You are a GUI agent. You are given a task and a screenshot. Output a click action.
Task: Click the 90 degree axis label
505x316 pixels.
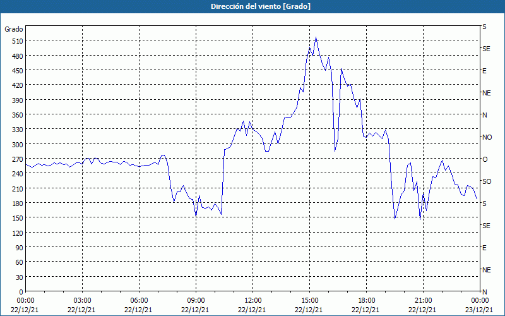click(x=19, y=248)
